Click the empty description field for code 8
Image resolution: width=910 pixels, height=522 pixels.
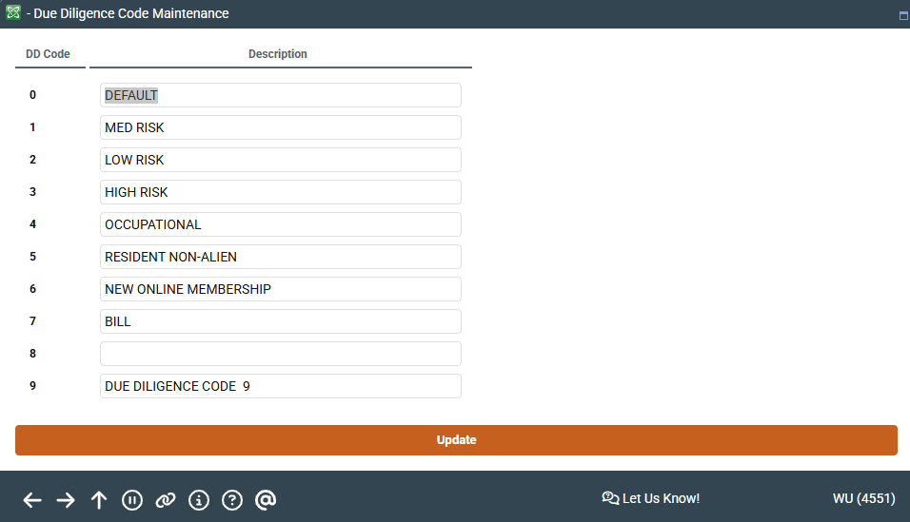point(280,354)
